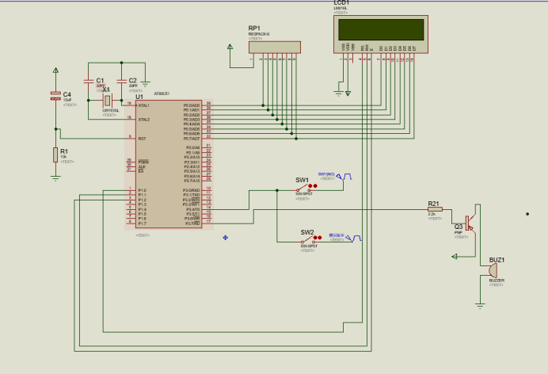
Task: Select the BUZ1 buzzer symbol
Action: click(493, 270)
